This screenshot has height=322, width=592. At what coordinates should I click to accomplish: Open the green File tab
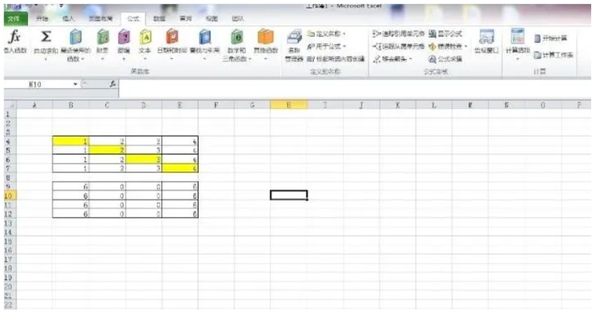[x=15, y=19]
